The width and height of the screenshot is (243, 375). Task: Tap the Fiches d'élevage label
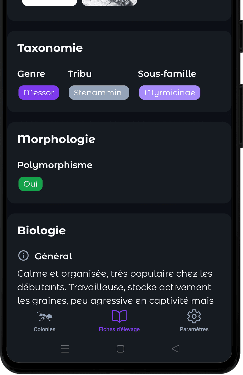tap(119, 329)
